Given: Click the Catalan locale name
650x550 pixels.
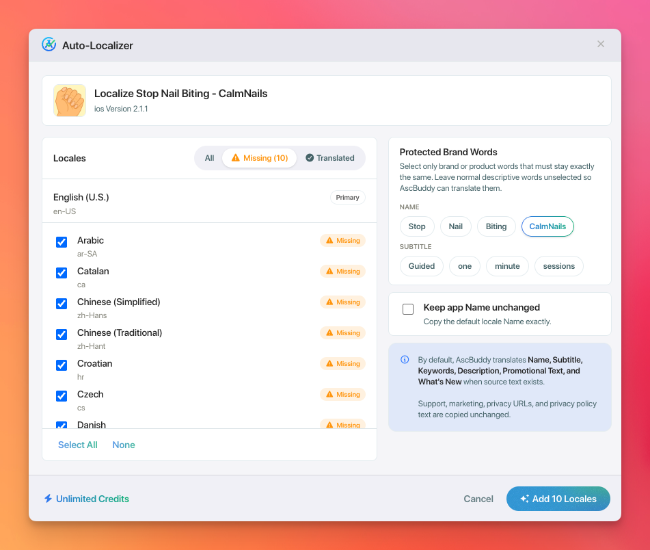Looking at the screenshot, I should (x=93, y=271).
